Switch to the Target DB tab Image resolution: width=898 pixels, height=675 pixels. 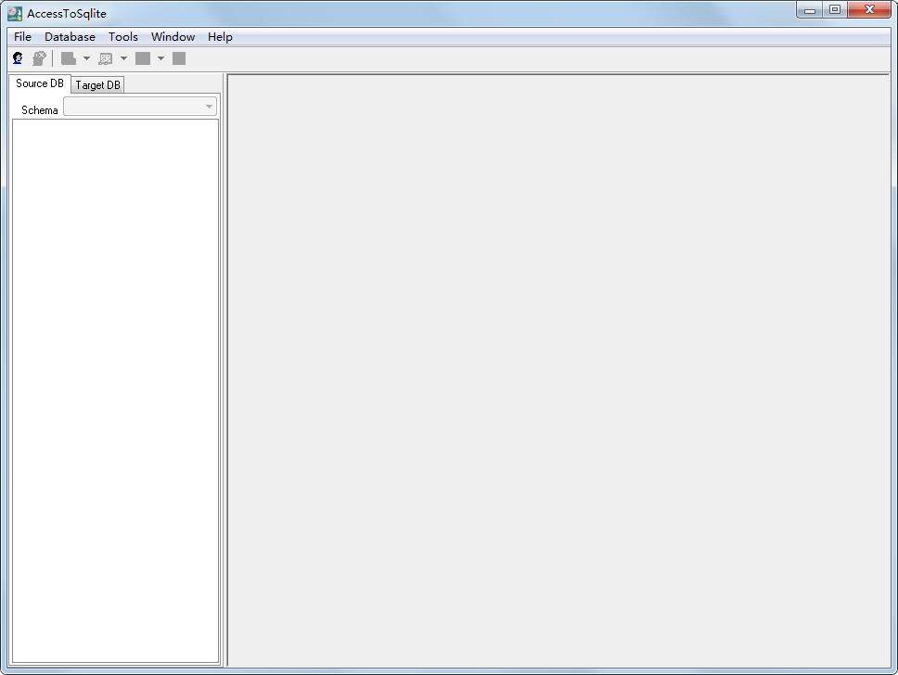coord(97,84)
